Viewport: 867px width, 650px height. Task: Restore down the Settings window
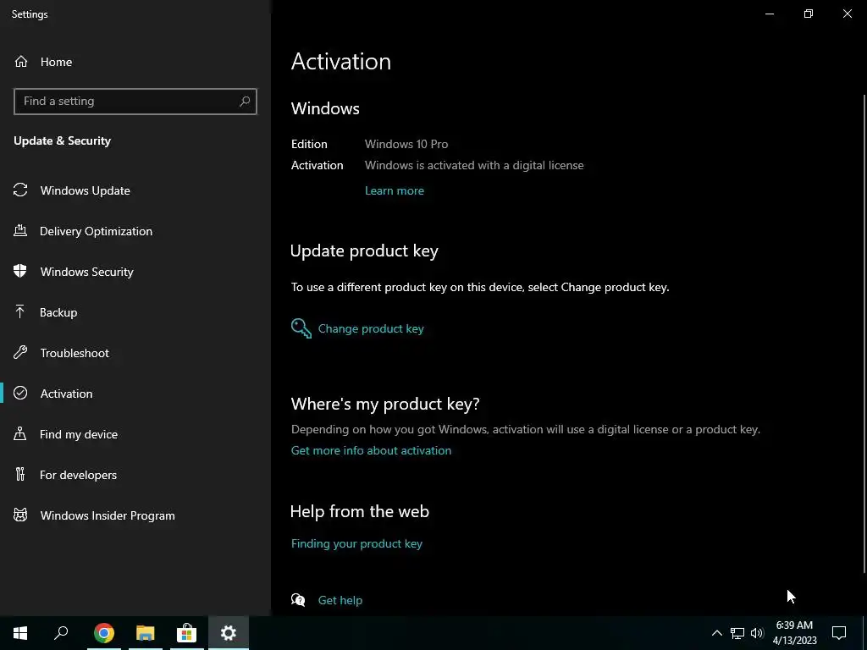(x=809, y=14)
